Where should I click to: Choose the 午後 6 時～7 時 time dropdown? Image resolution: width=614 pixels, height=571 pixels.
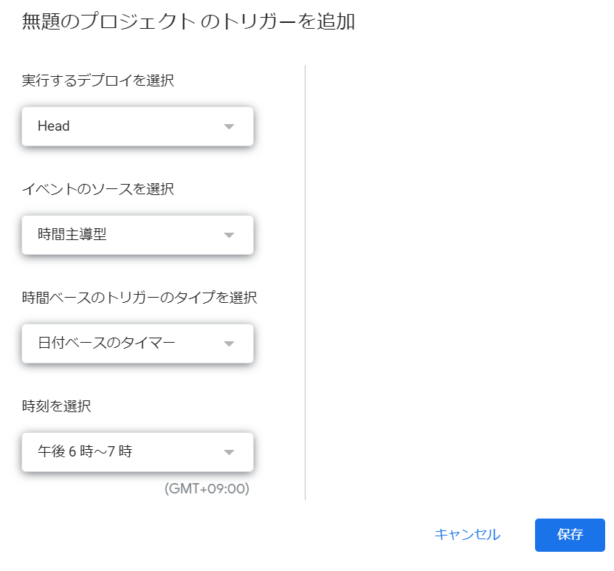pos(137,451)
